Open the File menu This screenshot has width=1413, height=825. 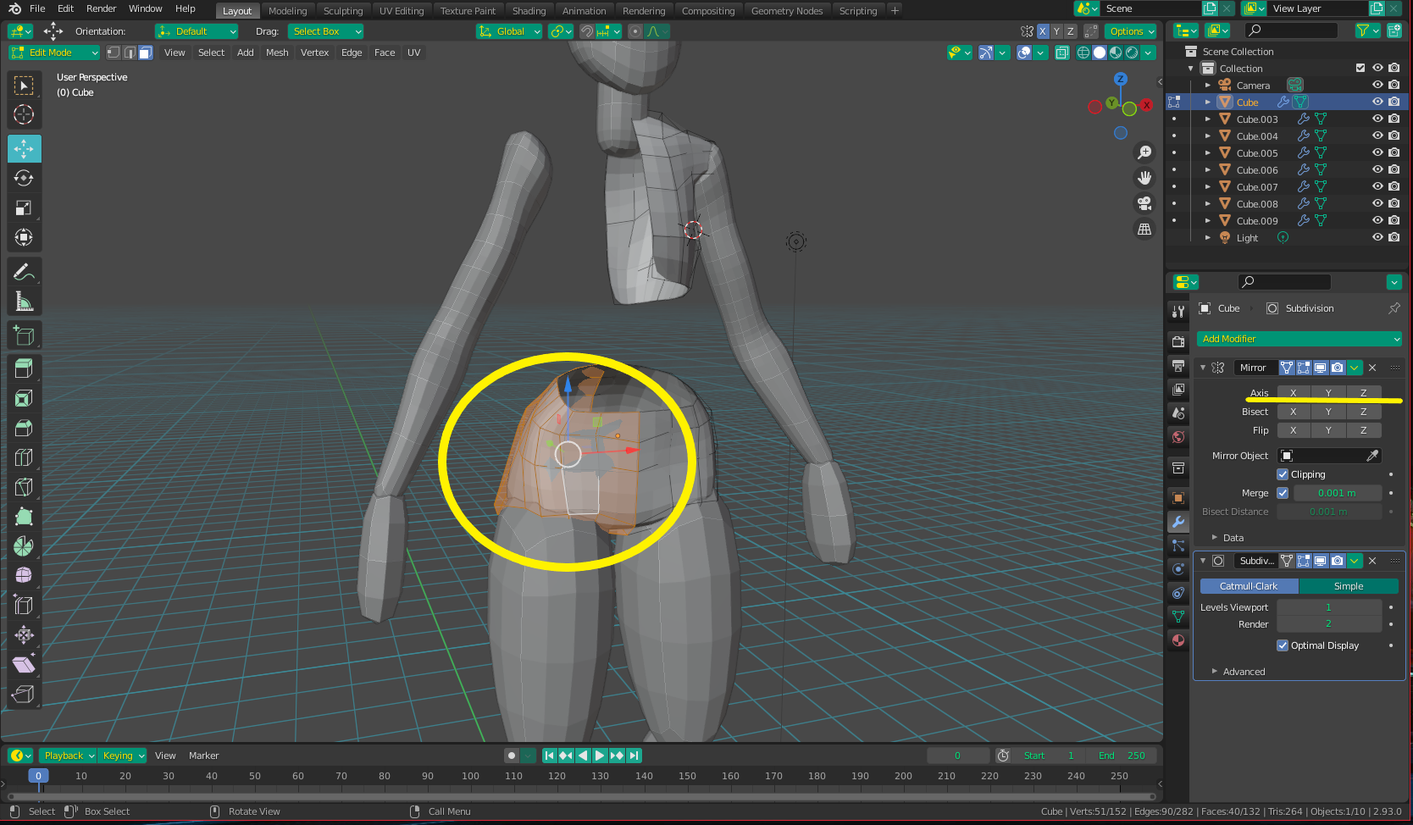click(37, 8)
